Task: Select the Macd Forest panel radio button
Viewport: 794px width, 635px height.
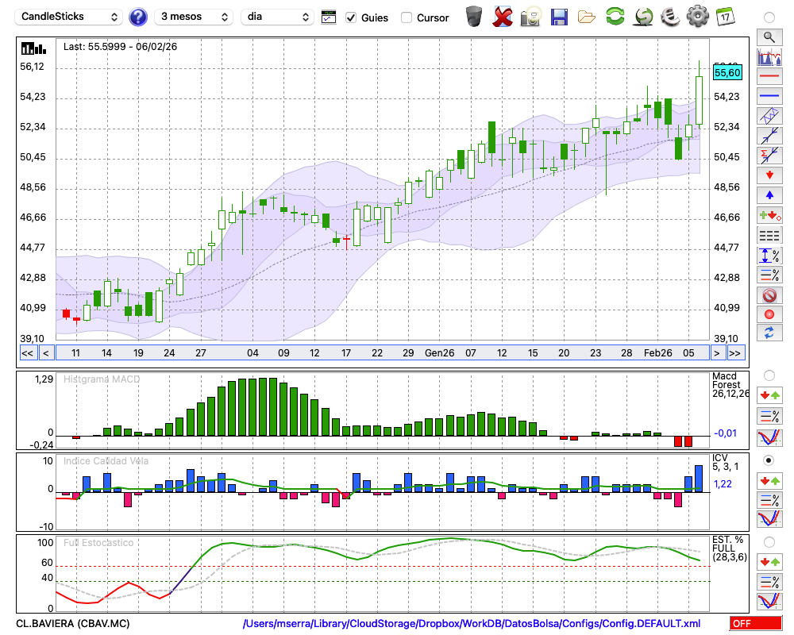Action: tap(769, 375)
